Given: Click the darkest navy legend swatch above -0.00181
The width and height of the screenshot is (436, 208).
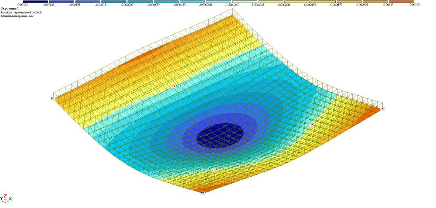Looking at the screenshot, I should click(x=35, y=1).
